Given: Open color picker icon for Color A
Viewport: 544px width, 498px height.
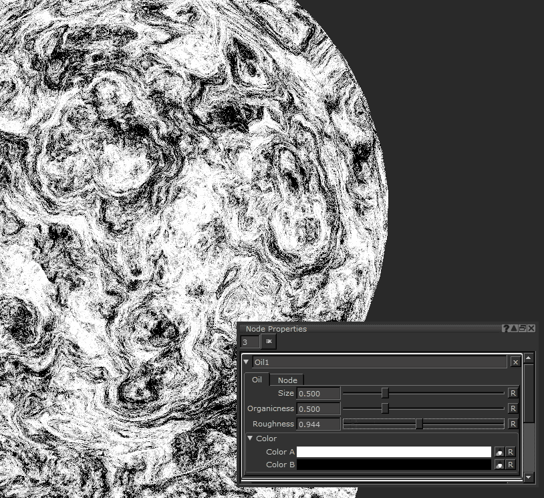Looking at the screenshot, I should tap(499, 453).
